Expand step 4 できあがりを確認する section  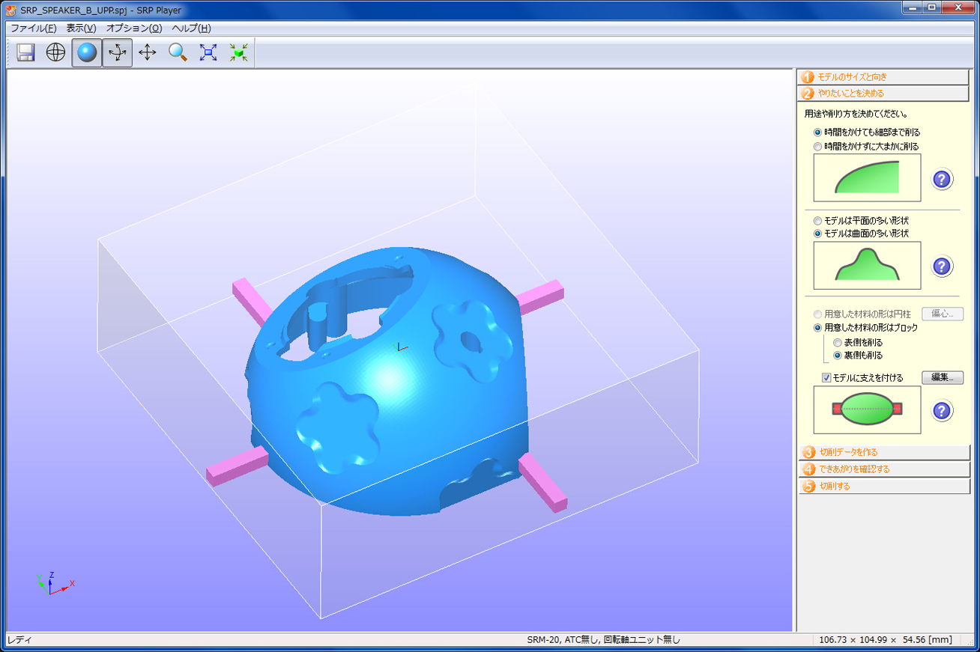[884, 469]
